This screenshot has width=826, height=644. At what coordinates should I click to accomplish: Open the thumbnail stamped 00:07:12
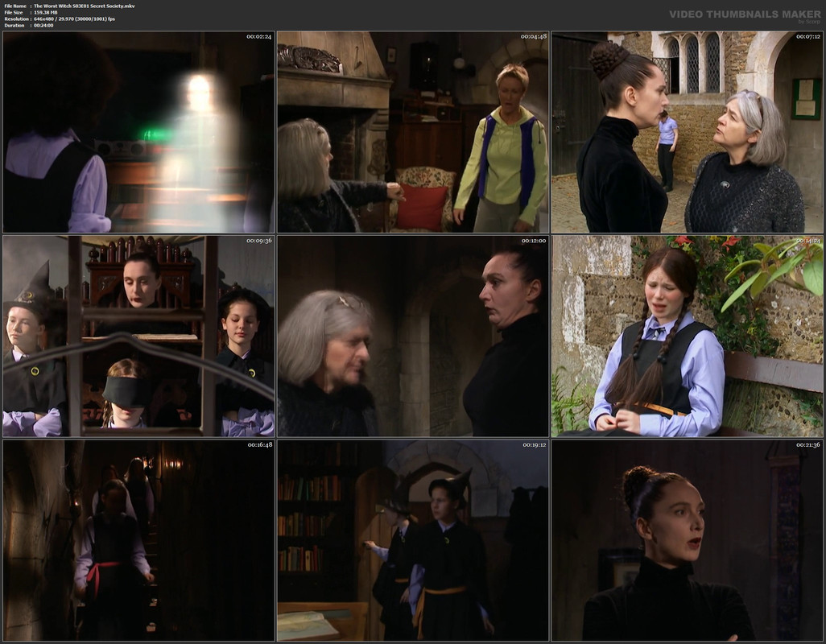[x=688, y=132]
